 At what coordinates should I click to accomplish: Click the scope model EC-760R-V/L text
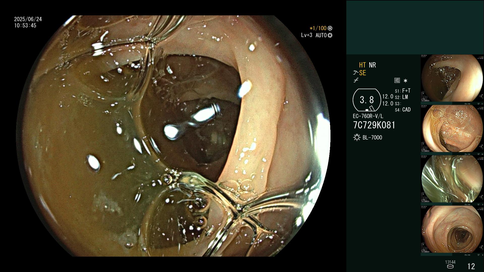(x=368, y=116)
